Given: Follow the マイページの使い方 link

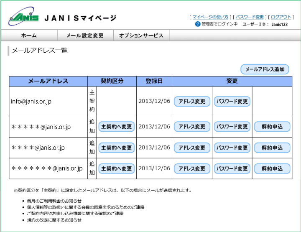Looking at the screenshot, I should point(211,17).
